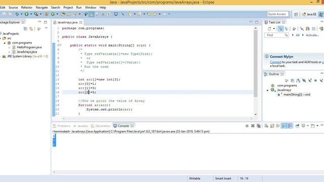
Task: Click the Activate... link in Task List
Action: point(312,35)
